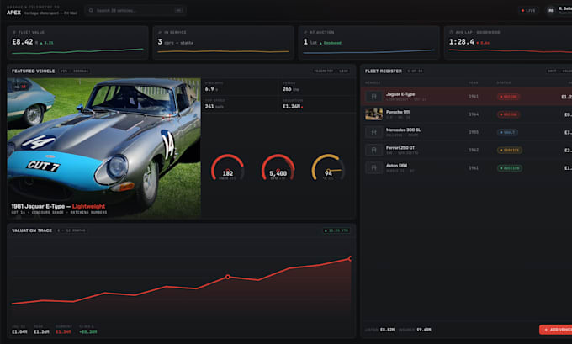The image size is (572, 344).
Task: Click the green gain value under chart
Action: tap(88, 331)
